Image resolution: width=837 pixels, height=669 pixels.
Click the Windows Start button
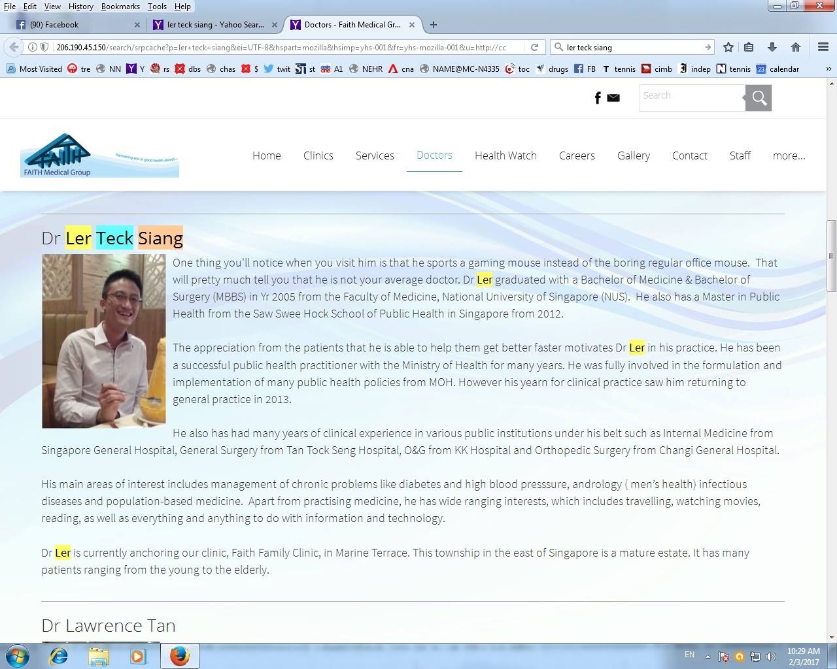18,655
